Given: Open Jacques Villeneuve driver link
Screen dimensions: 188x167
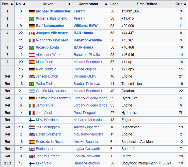Looking at the screenshot, I should (52, 33).
